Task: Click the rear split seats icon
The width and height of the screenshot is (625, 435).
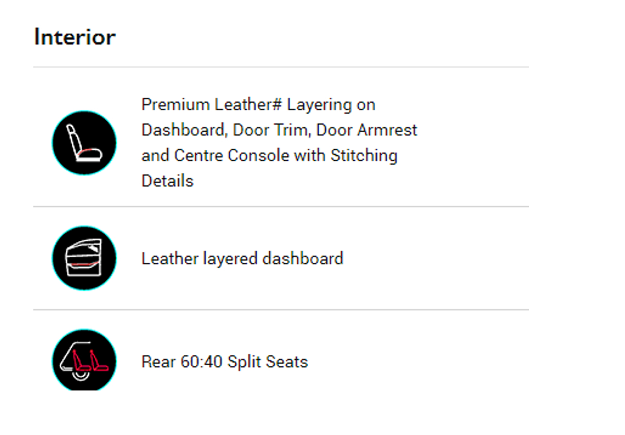Action: 84,361
